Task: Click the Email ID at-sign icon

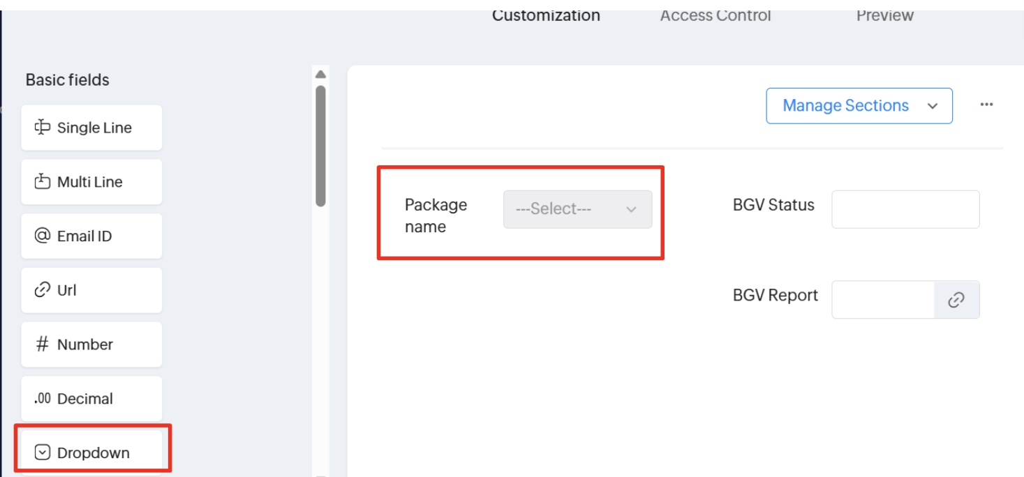Action: (43, 236)
